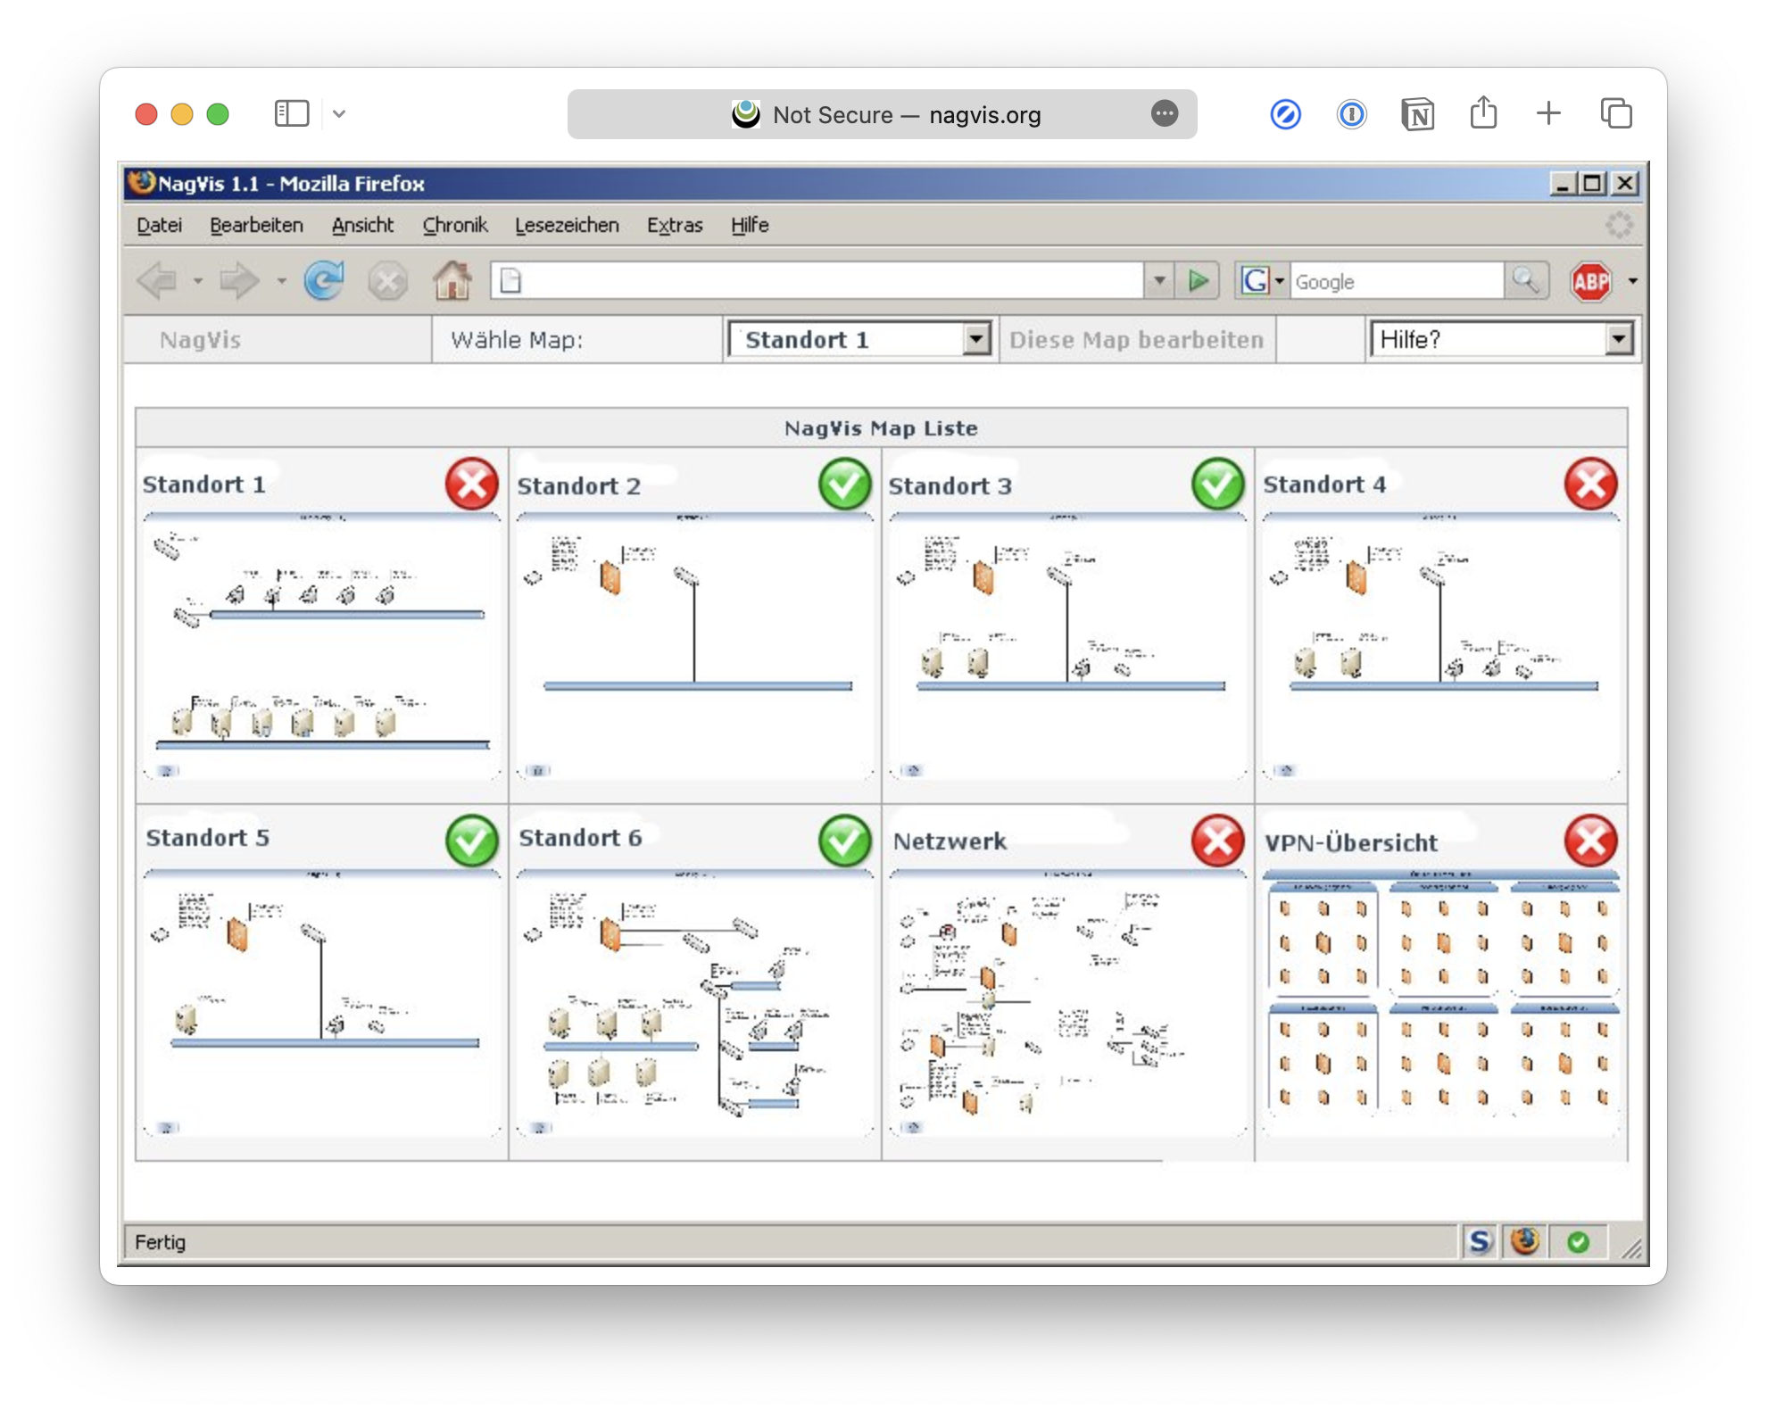Click the red status icon on VPN-Übersicht

[x=1590, y=839]
